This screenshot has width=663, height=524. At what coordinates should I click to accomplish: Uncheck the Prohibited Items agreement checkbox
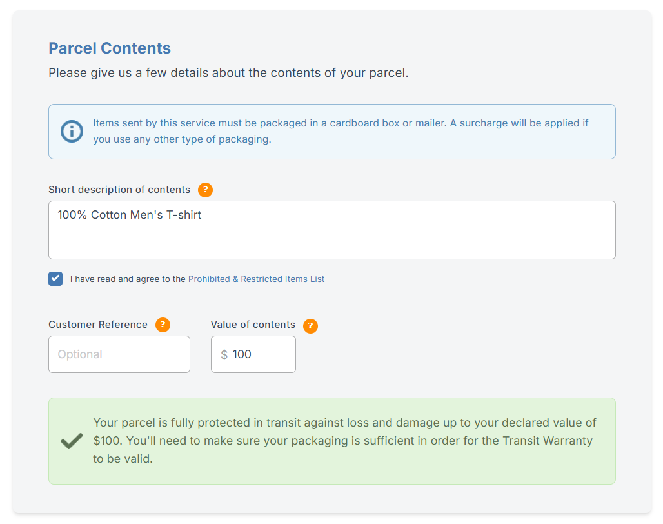tap(55, 279)
